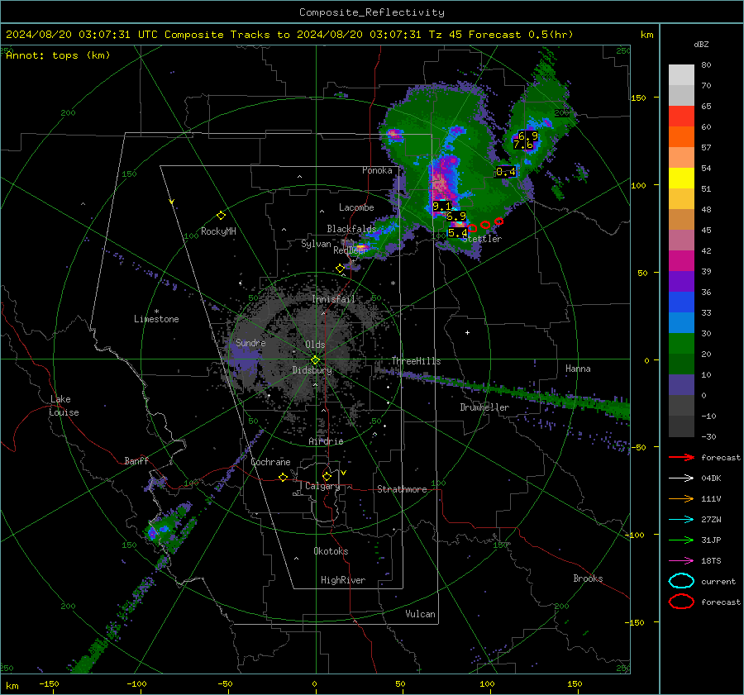Click the 'Annot: tops (km)' annotation label
Image resolution: width=744 pixels, height=695 pixels.
click(x=58, y=55)
